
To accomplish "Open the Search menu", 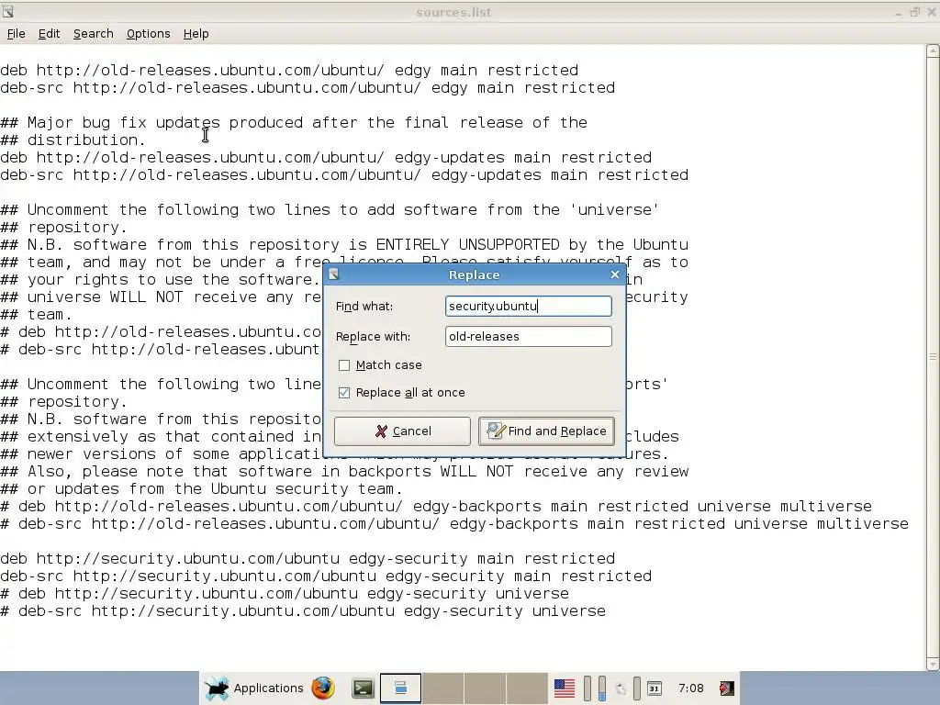I will 93,34.
